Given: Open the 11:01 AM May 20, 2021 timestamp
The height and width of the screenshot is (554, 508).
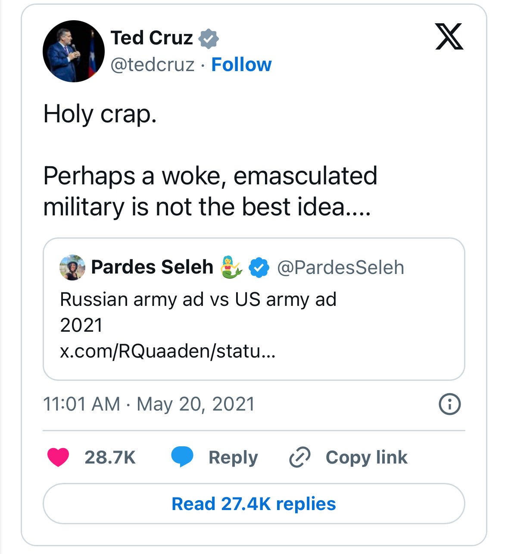Looking at the screenshot, I should pyautogui.click(x=149, y=404).
